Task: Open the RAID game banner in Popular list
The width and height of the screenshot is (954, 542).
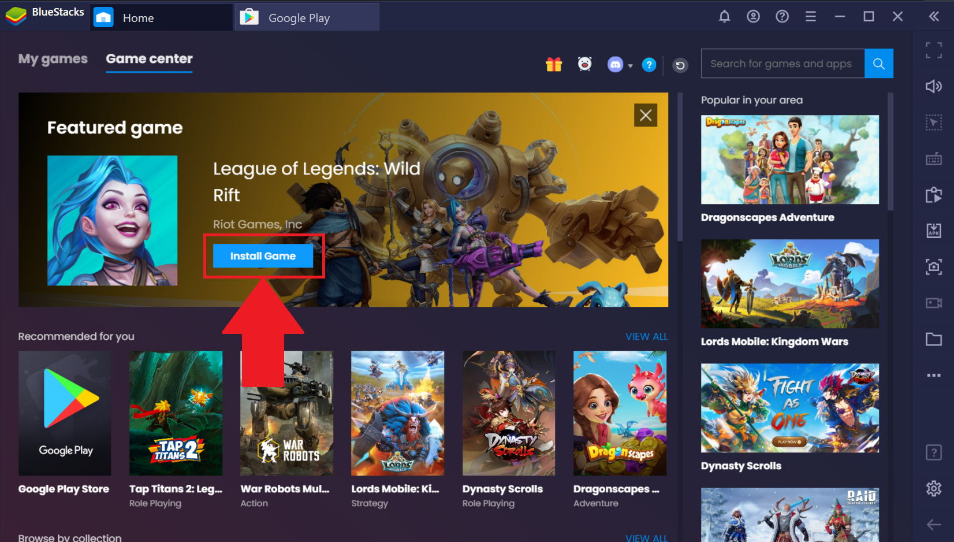Action: tap(790, 515)
